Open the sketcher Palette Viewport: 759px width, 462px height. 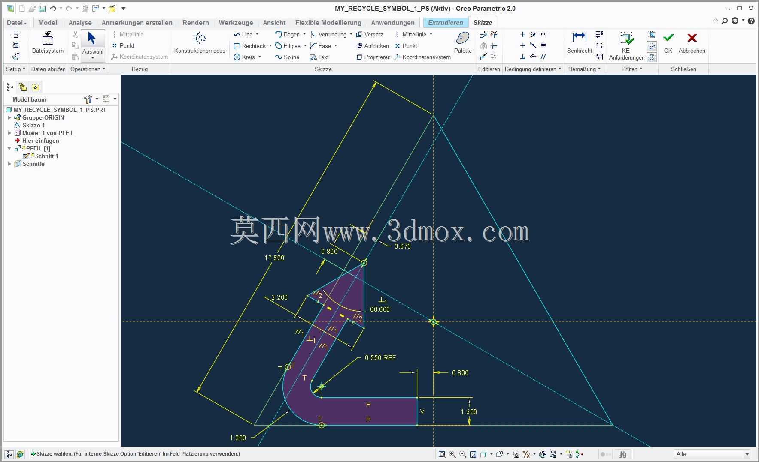tap(463, 43)
